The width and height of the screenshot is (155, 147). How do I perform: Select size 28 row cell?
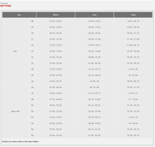pyautogui.click(x=32, y=21)
